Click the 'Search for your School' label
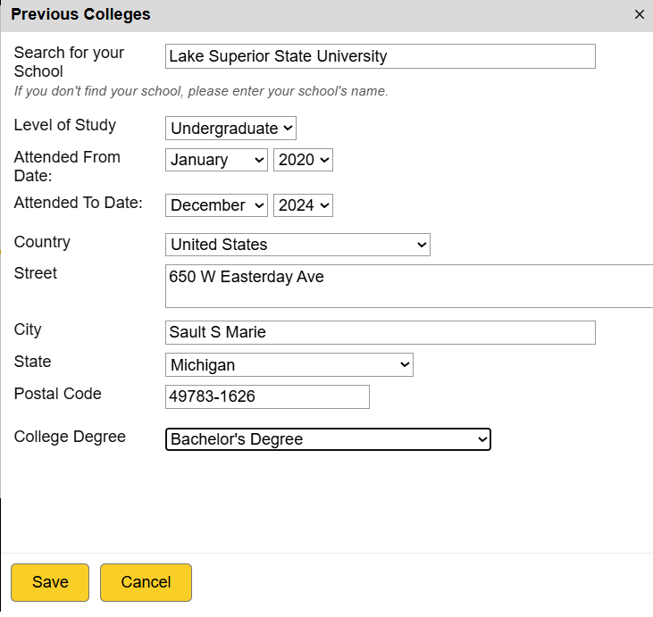The width and height of the screenshot is (653, 617). tap(69, 62)
